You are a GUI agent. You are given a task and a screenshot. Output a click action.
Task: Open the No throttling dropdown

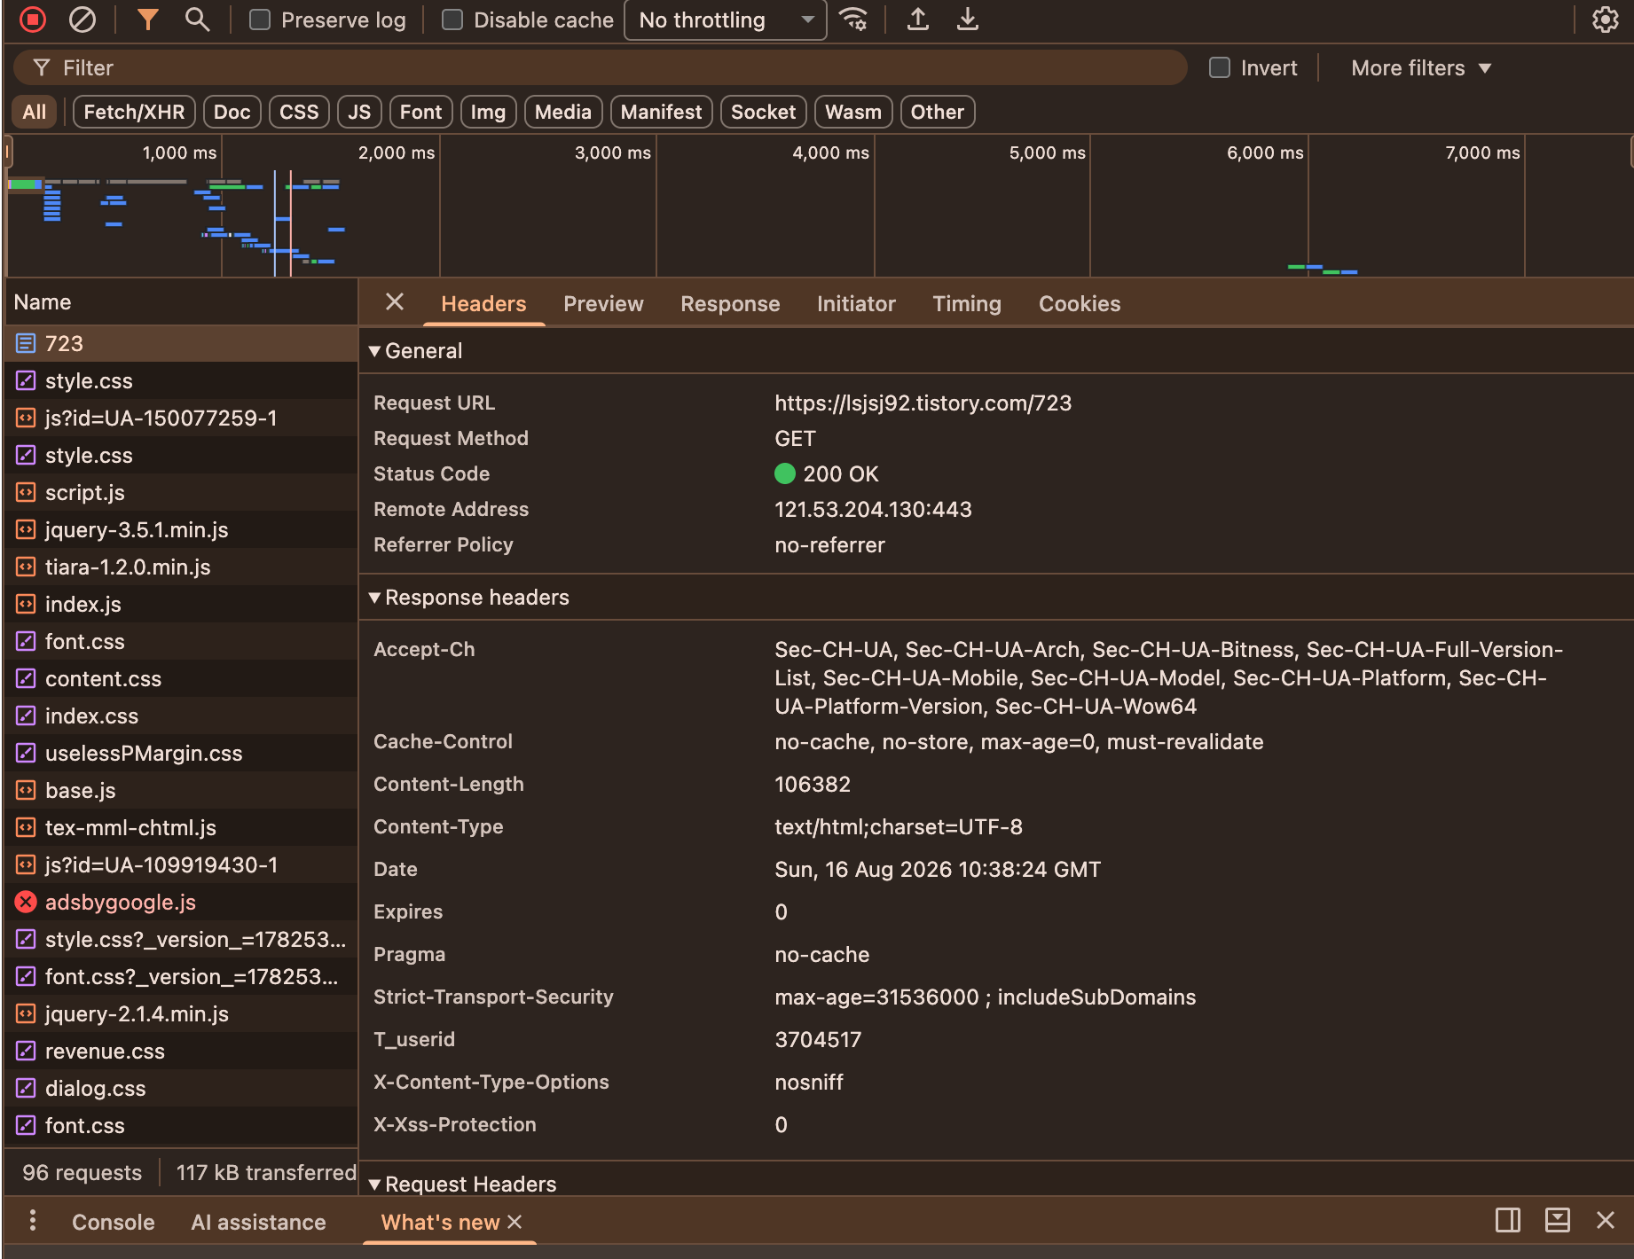726,20
